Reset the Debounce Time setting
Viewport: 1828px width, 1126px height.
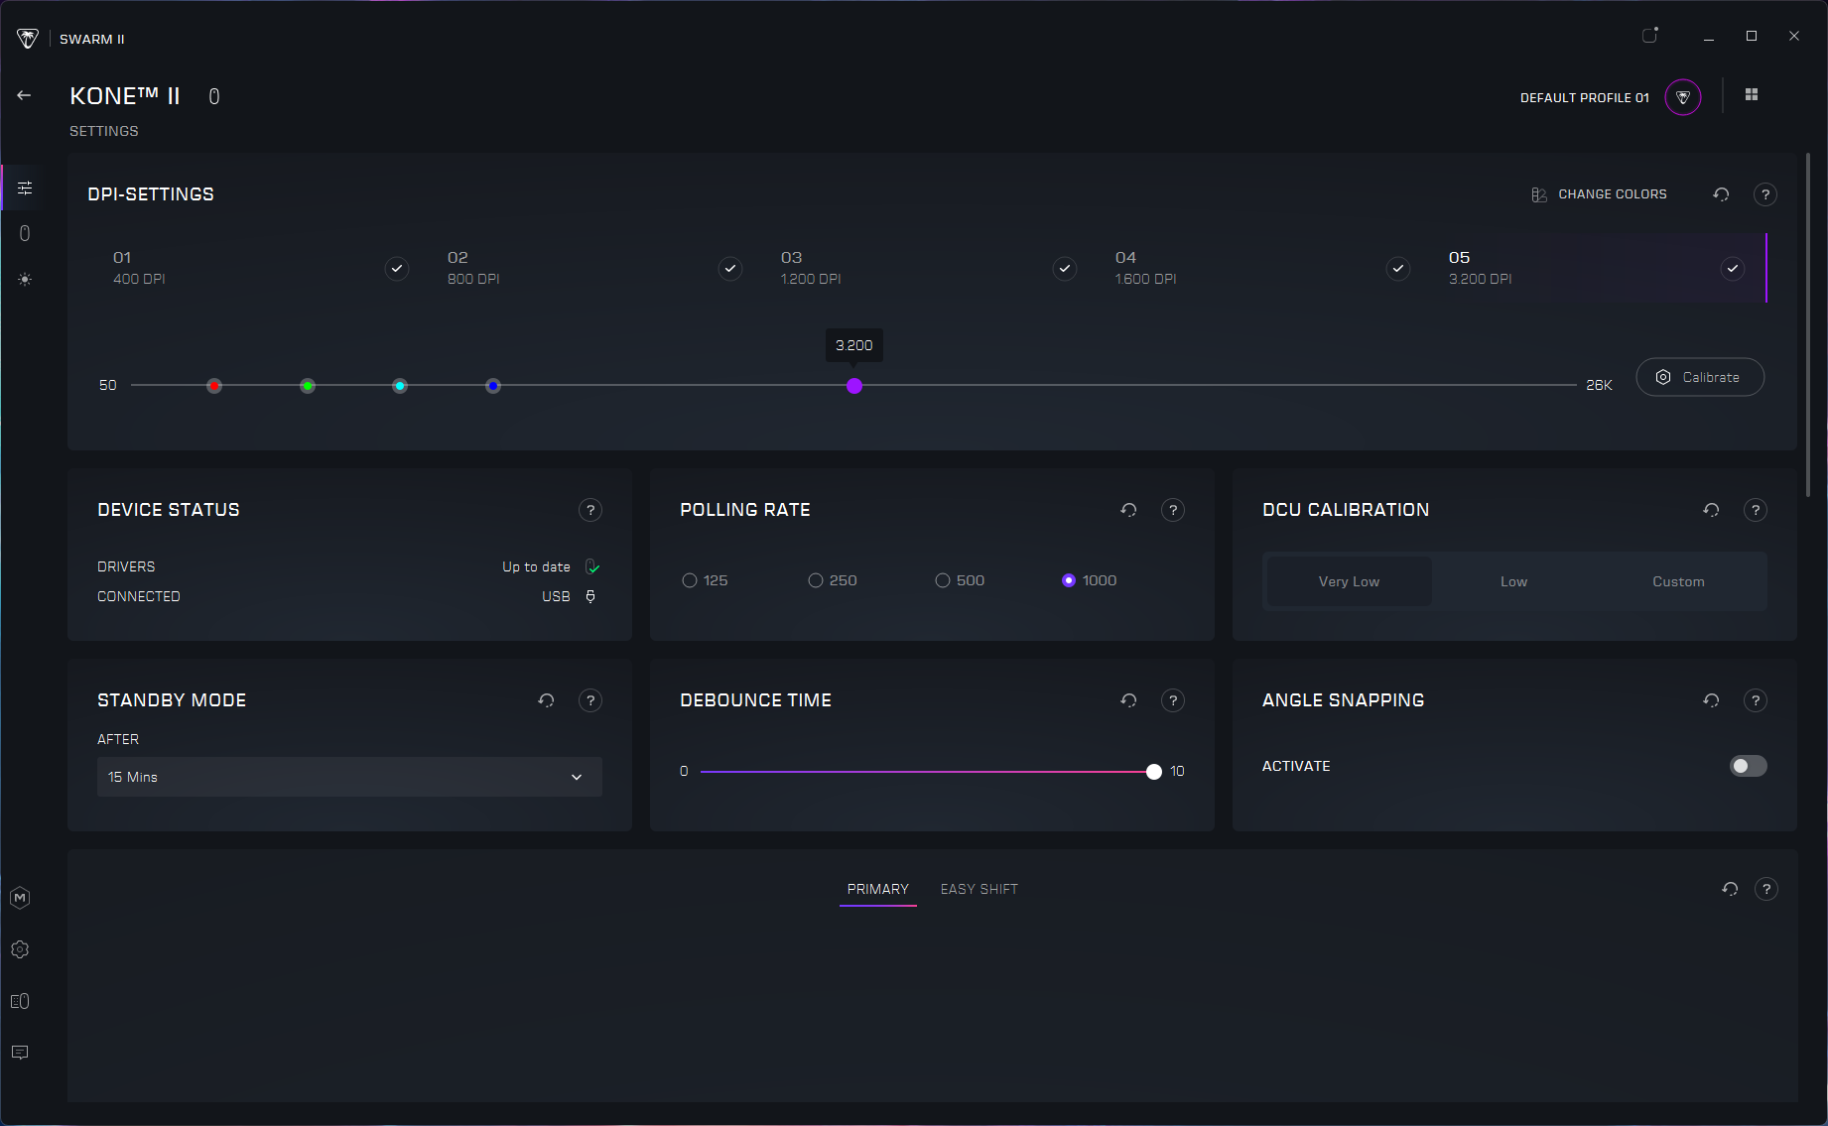tap(1128, 700)
